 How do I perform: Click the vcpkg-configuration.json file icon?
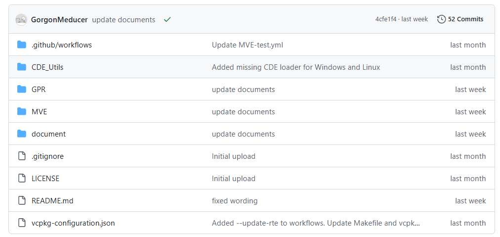pyautogui.click(x=21, y=223)
